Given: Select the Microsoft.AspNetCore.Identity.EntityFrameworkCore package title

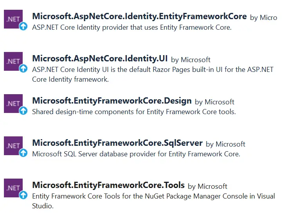Looking at the screenshot, I should coord(139,16).
